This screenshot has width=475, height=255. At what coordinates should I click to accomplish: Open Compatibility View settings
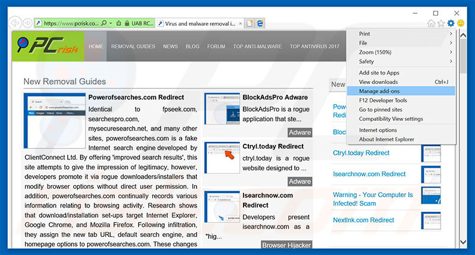pyautogui.click(x=401, y=118)
